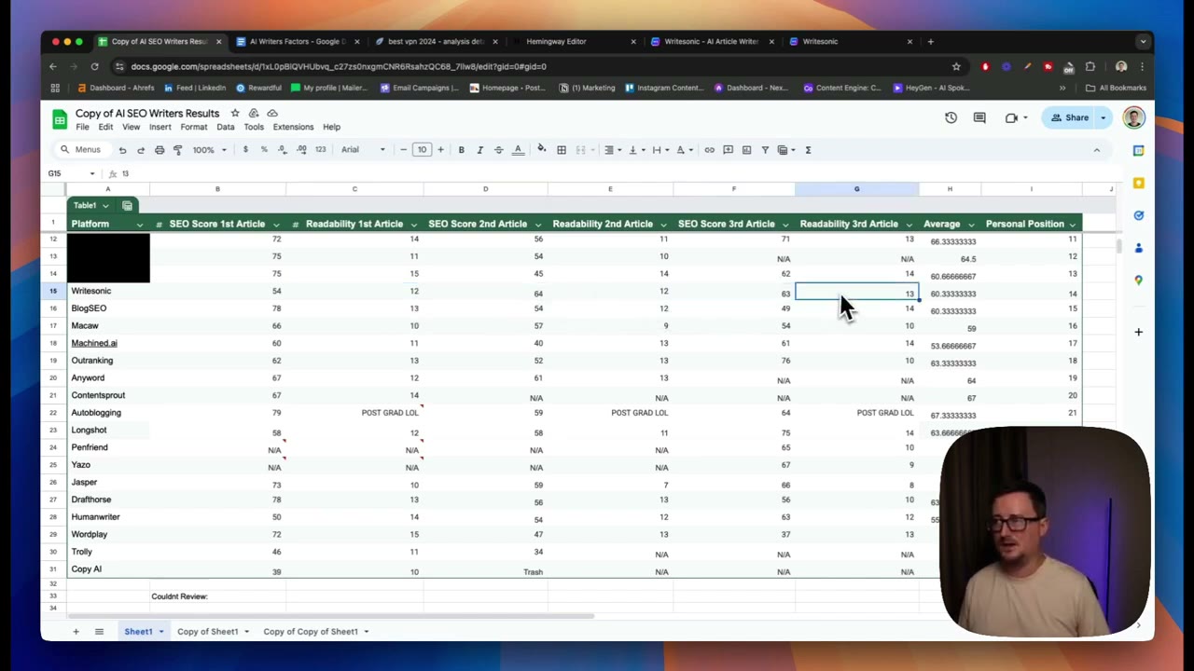Image resolution: width=1194 pixels, height=671 pixels.
Task: Open the Google Calendar side panel
Action: click(1138, 150)
